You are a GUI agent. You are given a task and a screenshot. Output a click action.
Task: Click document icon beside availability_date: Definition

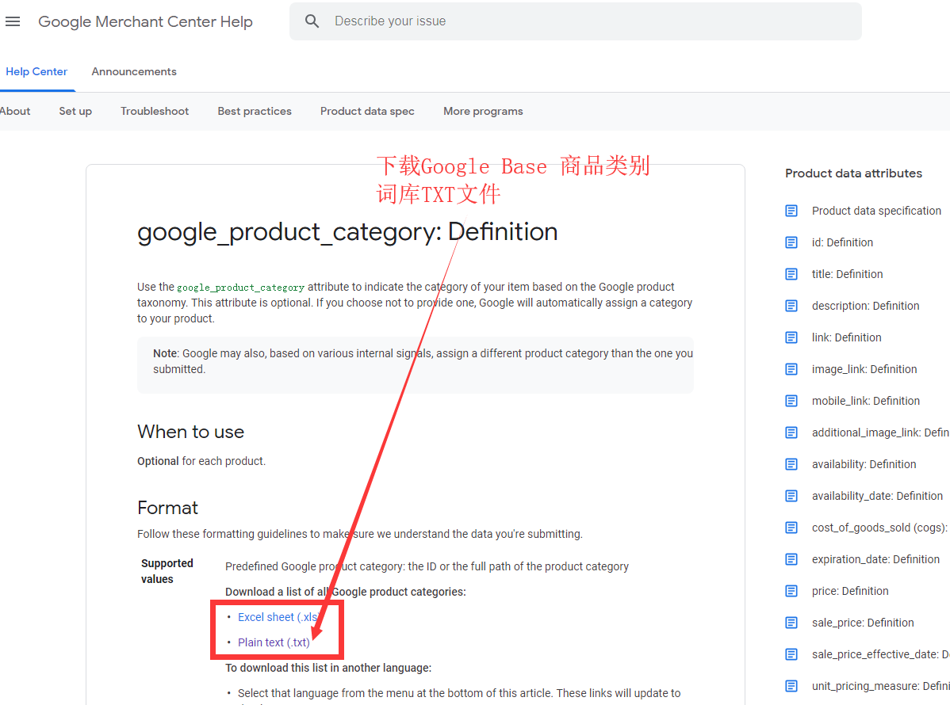click(791, 496)
